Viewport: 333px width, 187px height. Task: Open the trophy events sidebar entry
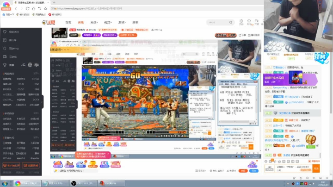[x=5, y=65]
